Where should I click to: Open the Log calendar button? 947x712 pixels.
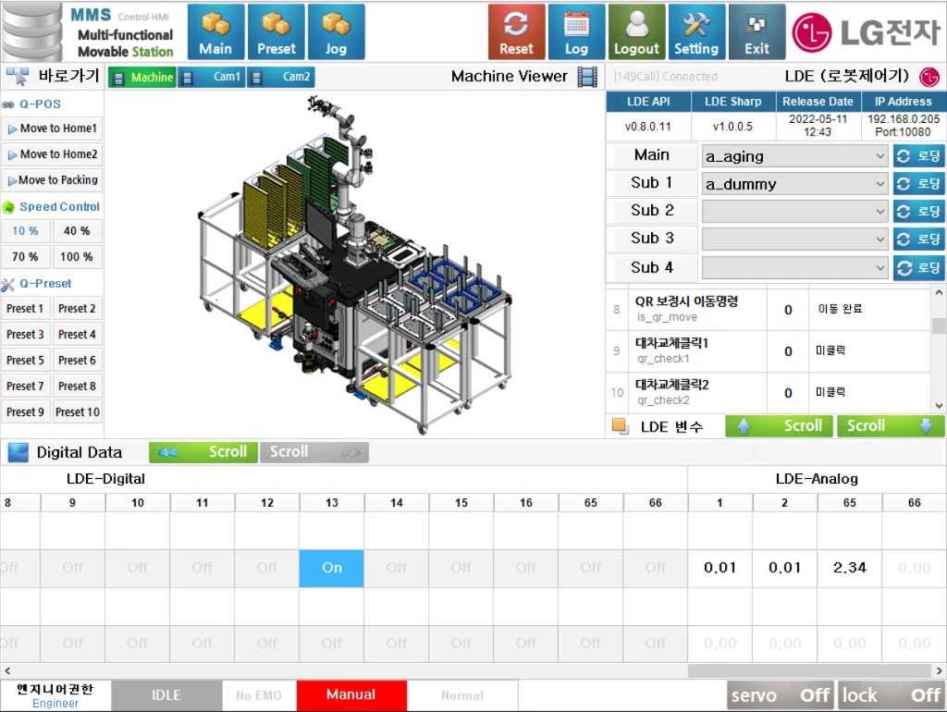[576, 32]
